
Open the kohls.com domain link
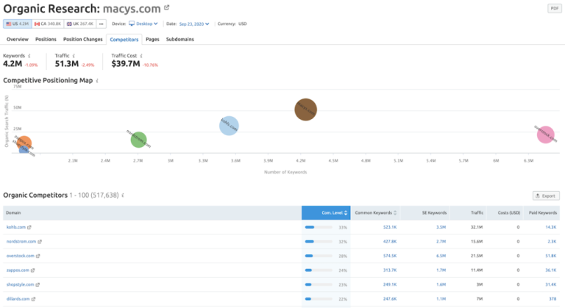16,227
